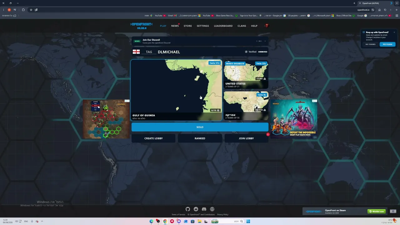Join the אפריקה 2 teams lobby card
Image resolution: width=400 pixels, height=225 pixels.
click(x=246, y=106)
